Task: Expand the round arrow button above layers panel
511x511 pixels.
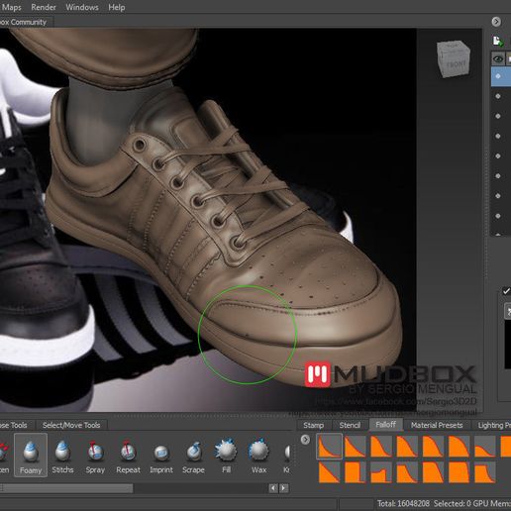Action: click(x=496, y=22)
